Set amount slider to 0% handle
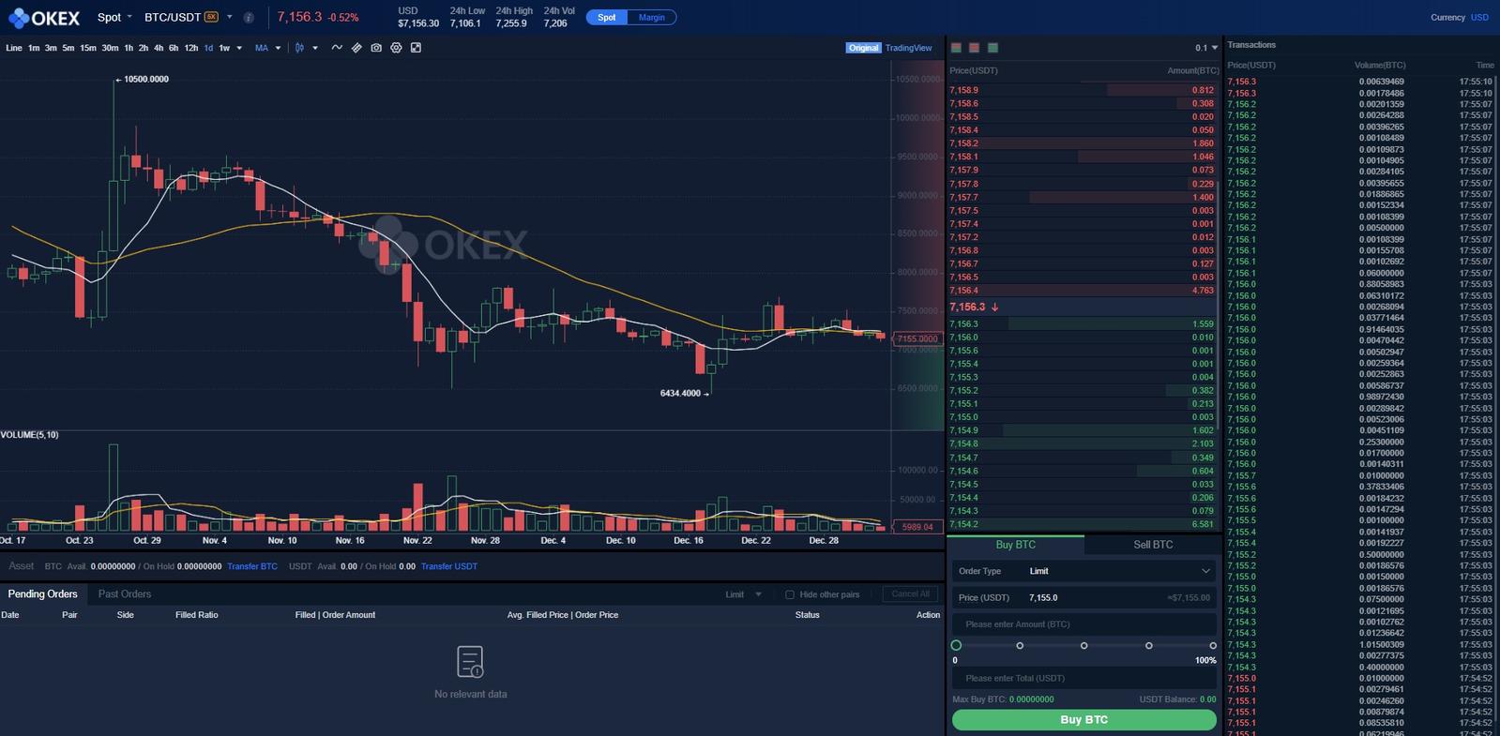The width and height of the screenshot is (1500, 736). [x=956, y=645]
